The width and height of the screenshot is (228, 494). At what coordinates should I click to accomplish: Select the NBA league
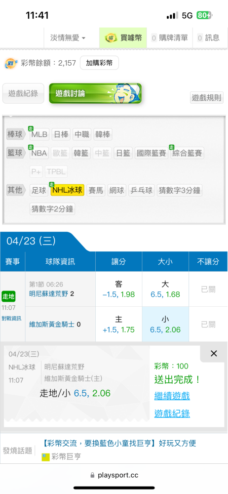39,153
